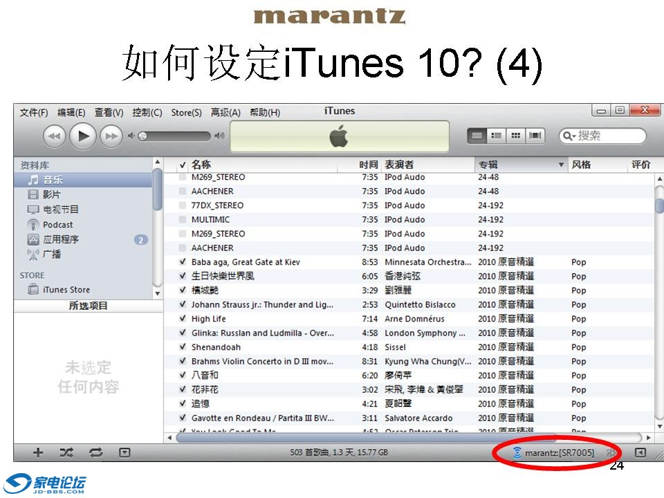Toggle repeat mode
Image resolution: width=664 pixels, height=498 pixels.
(95, 452)
